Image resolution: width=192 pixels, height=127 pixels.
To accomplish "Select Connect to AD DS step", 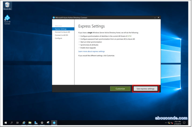I will coord(62,35).
